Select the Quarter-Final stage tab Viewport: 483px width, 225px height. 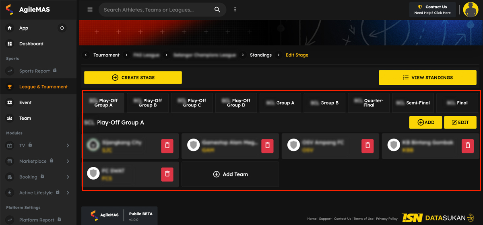click(x=369, y=103)
